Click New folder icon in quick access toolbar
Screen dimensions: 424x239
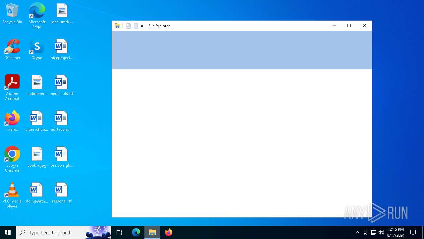[x=136, y=26]
